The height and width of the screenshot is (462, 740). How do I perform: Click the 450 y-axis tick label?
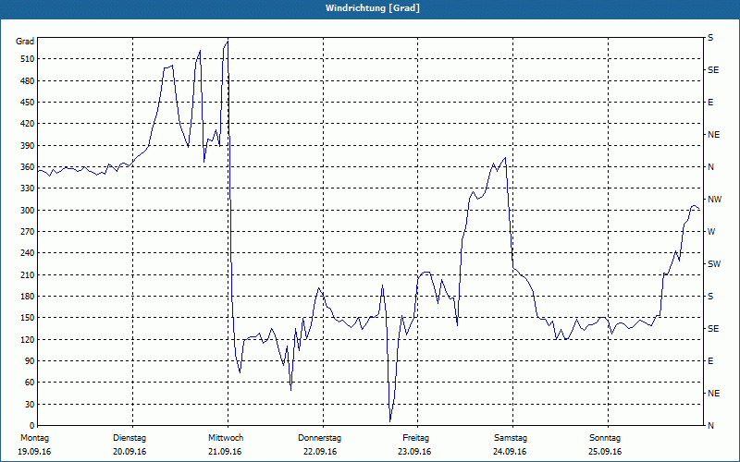pyautogui.click(x=28, y=103)
